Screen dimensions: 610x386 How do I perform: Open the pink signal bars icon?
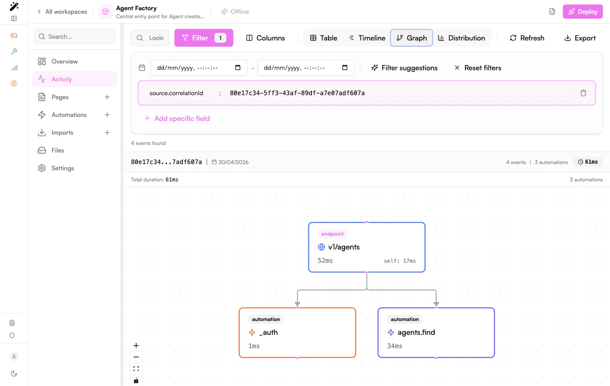pyautogui.click(x=14, y=68)
